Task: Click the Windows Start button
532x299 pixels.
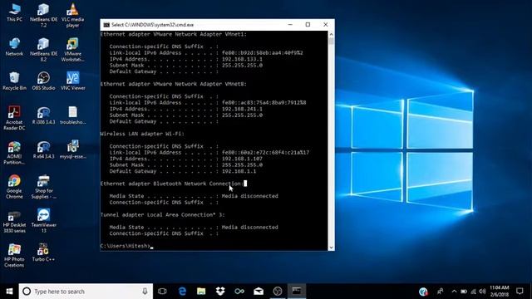Action: click(9, 292)
